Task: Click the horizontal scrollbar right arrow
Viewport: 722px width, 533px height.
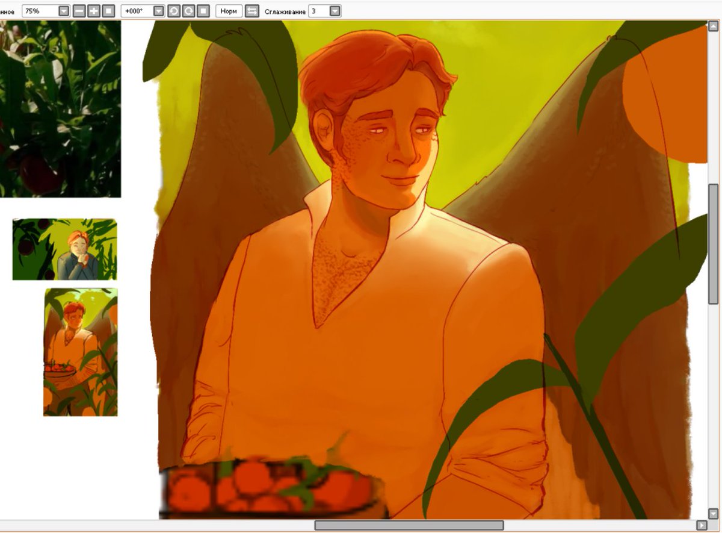Action: click(701, 525)
